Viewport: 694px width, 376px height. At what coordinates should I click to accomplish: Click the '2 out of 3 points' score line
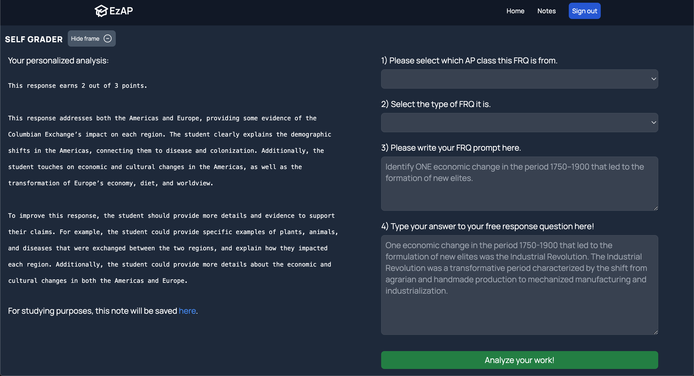point(78,86)
